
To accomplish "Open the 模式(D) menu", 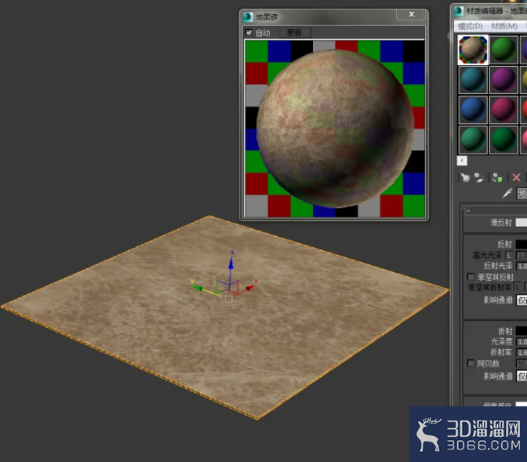I will tap(471, 26).
